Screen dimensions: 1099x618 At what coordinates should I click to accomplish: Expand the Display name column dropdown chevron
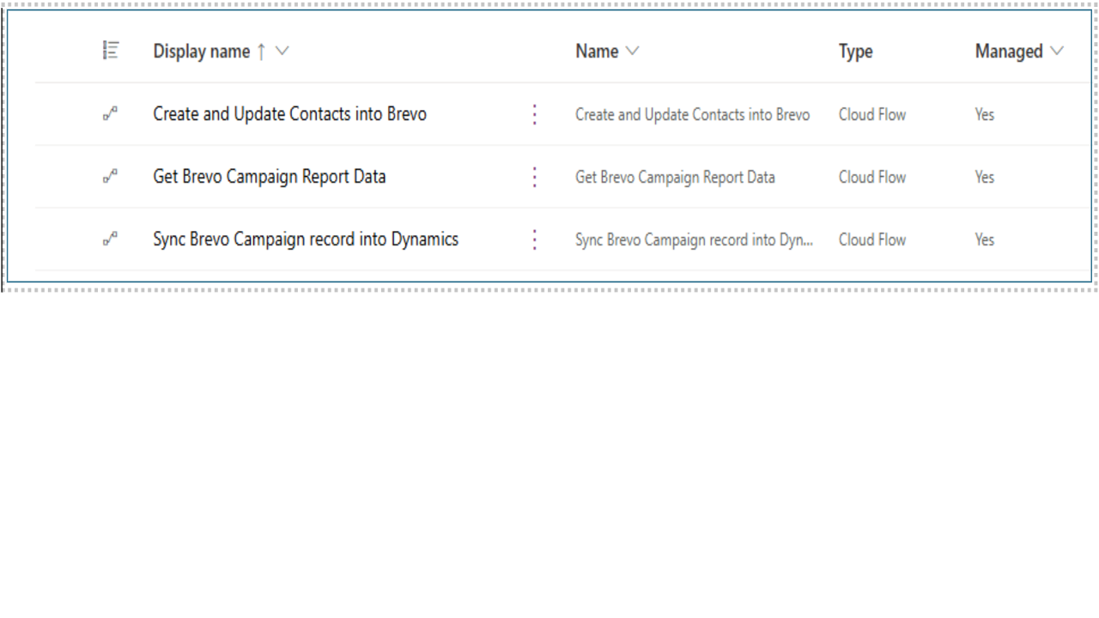point(282,51)
